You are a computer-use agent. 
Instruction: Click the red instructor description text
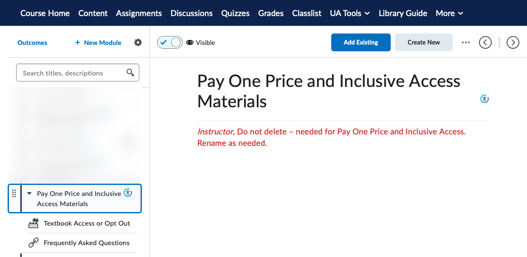(332, 137)
